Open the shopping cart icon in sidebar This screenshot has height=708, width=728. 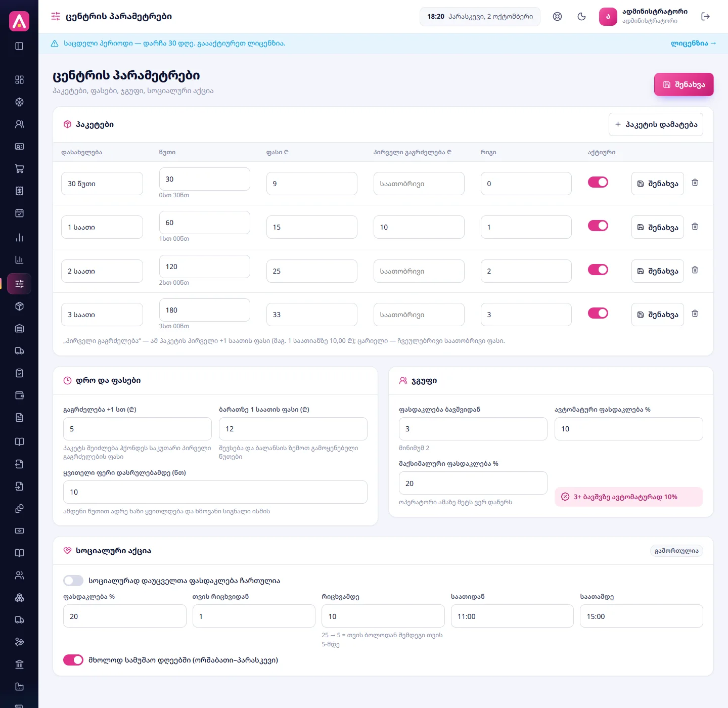coord(19,168)
